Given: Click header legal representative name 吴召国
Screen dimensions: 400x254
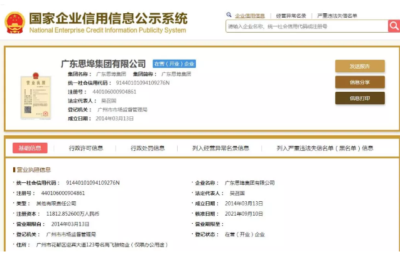Looking at the screenshot, I should click(x=109, y=101).
